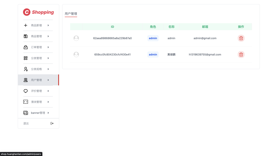The width and height of the screenshot is (277, 156).
Task: Click the grid icon for 分类管理
Action: (x=25, y=58)
